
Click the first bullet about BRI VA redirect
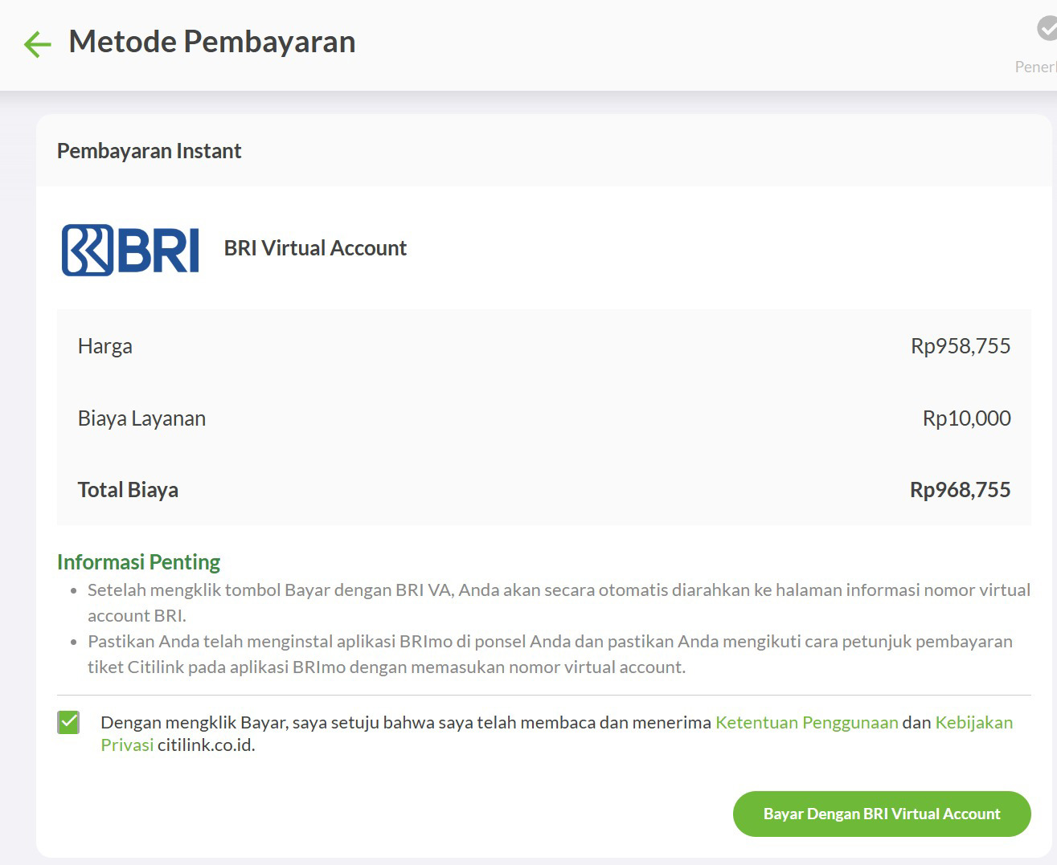[559, 602]
